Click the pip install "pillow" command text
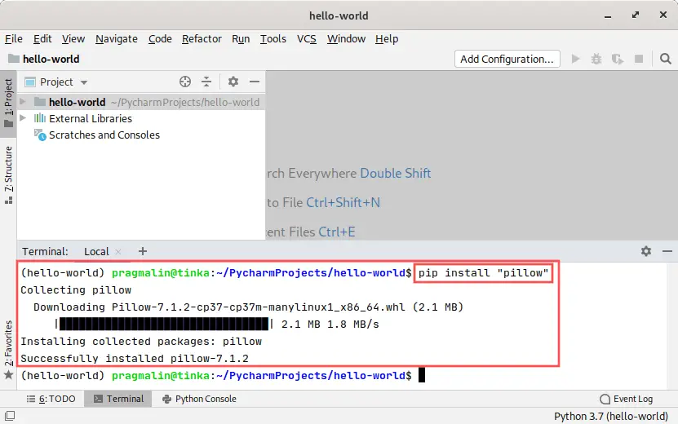Screen dimensions: 678x424 (483, 273)
